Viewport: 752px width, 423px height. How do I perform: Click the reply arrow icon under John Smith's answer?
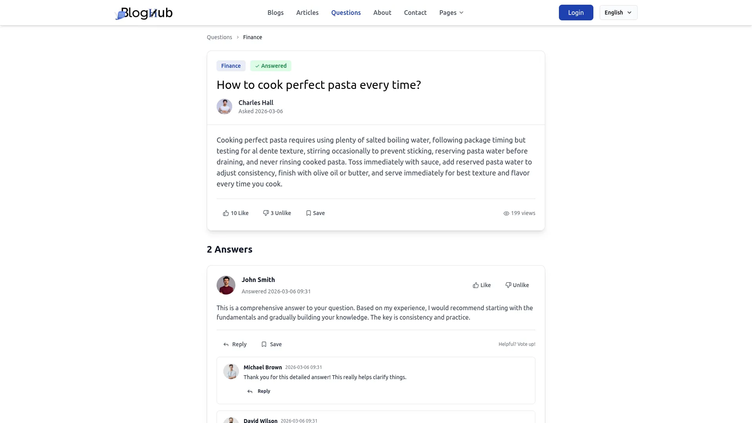(x=226, y=344)
